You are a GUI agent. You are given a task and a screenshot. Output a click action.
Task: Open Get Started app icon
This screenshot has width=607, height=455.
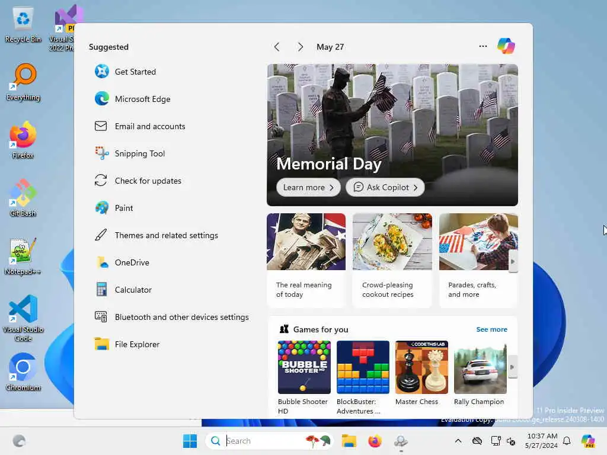pyautogui.click(x=102, y=72)
